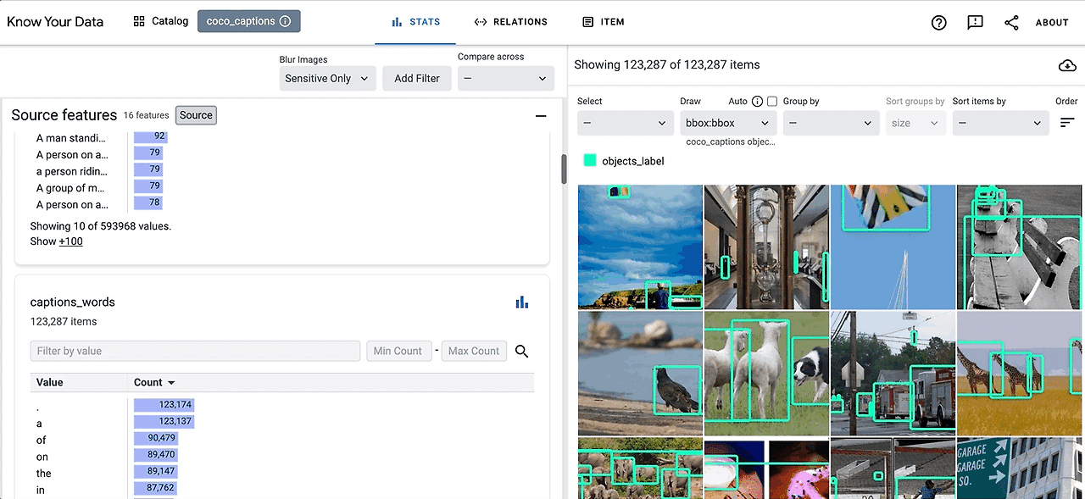Toggle the captions_words histogram chart icon

click(x=522, y=302)
